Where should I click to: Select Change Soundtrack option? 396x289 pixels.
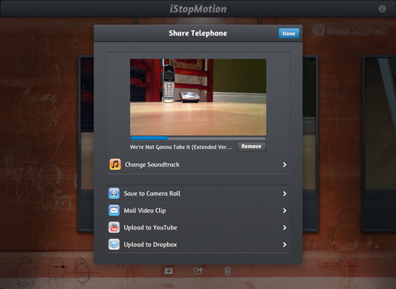point(198,165)
